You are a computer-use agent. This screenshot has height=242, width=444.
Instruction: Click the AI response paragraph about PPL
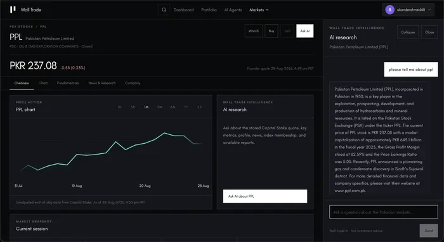point(379,140)
